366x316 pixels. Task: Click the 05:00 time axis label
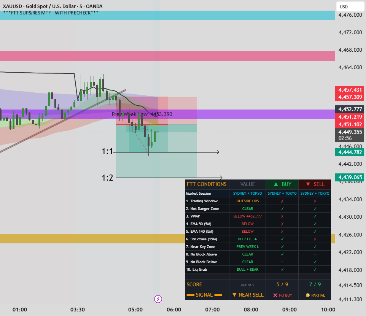click(135, 310)
